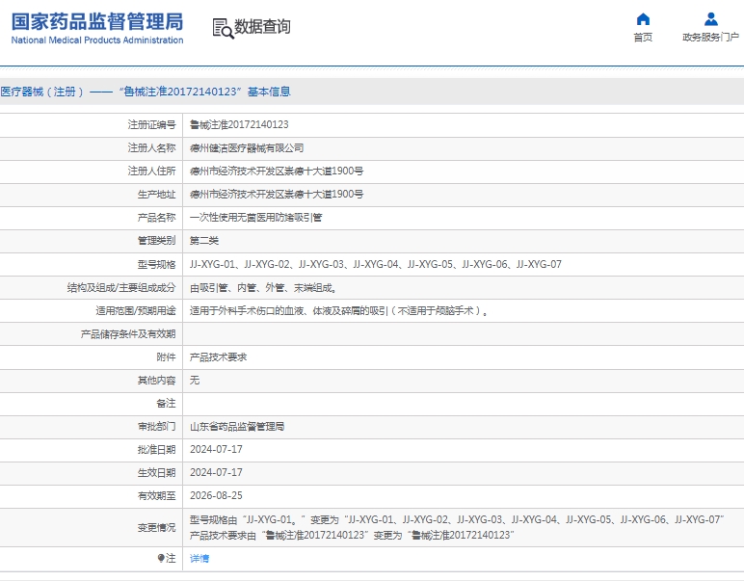Viewport: 744px width, 581px height.
Task: Click the 变更情况 line about 产品技术要求
Action: [352, 536]
